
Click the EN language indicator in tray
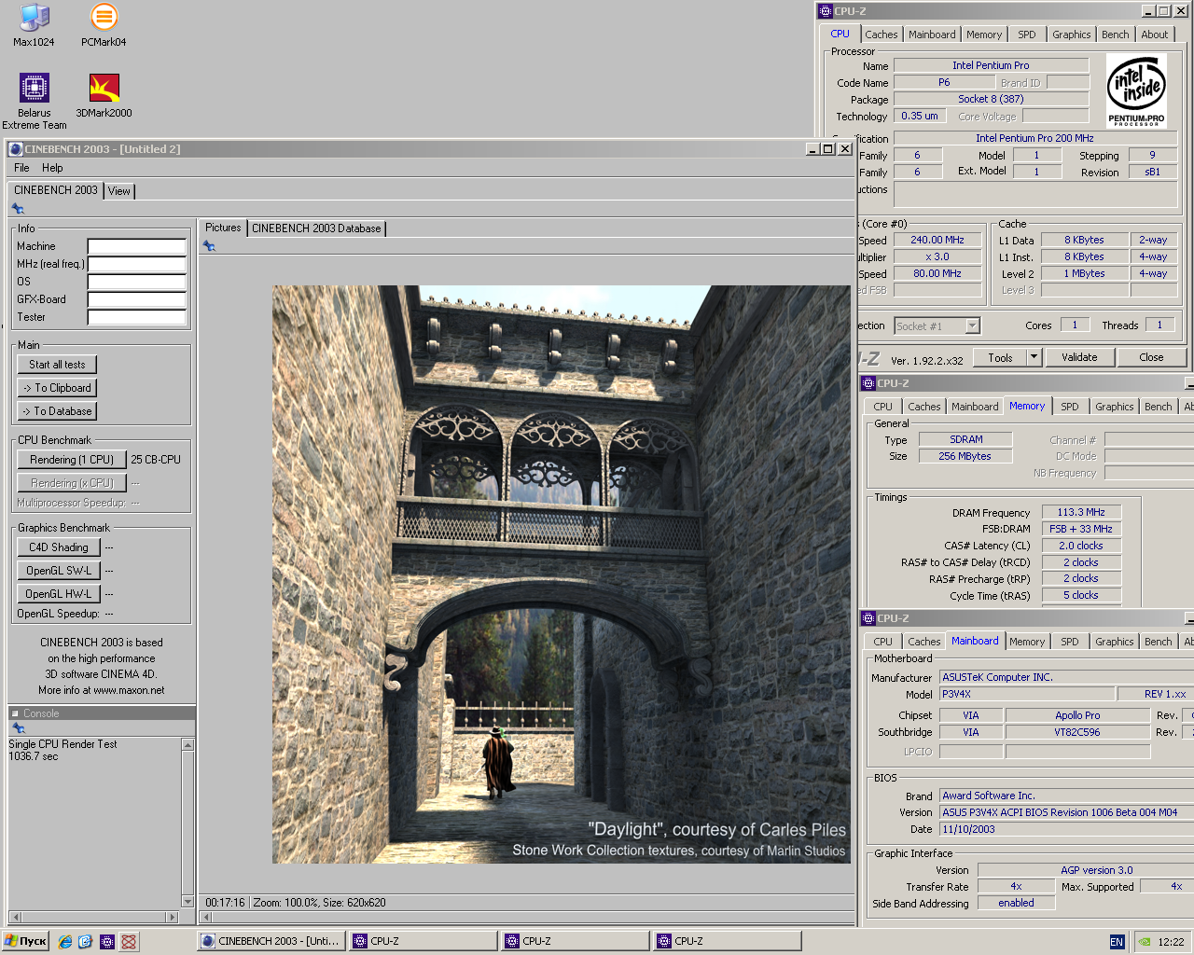(1117, 942)
